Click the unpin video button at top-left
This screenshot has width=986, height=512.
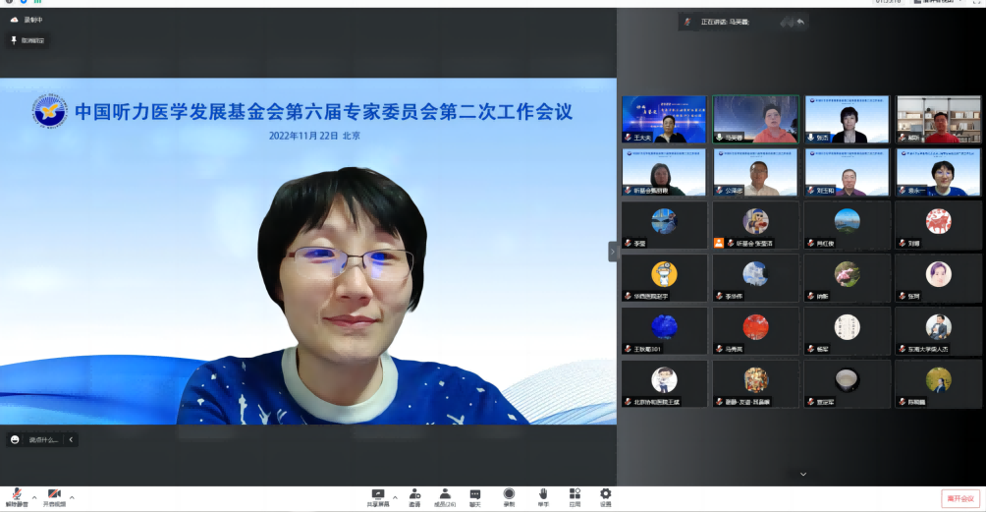27,40
